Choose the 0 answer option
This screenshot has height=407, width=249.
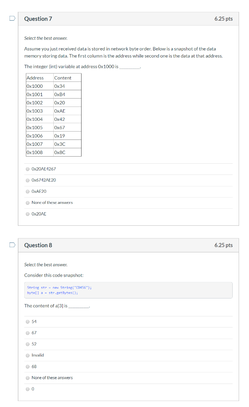pos(27,389)
